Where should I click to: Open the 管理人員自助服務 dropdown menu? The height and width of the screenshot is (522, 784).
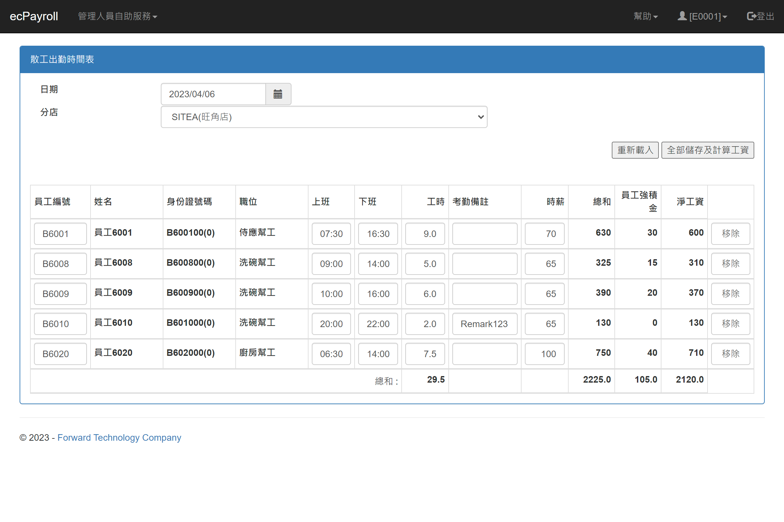pyautogui.click(x=117, y=16)
